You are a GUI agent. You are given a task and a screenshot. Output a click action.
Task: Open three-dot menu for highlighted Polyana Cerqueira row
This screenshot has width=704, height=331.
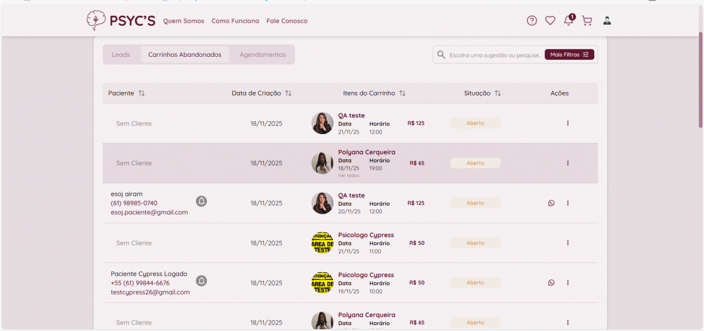tap(567, 163)
